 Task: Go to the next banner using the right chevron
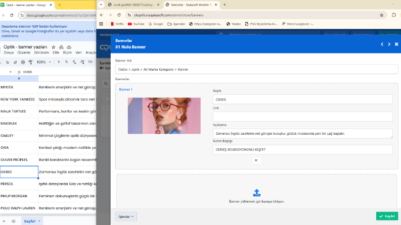389,44
